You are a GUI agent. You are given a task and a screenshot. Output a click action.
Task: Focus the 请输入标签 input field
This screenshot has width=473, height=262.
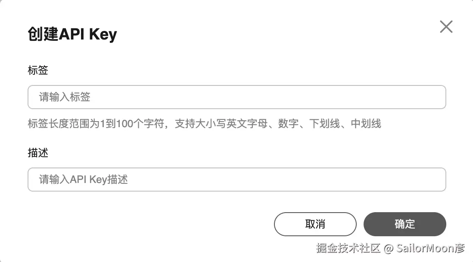pyautogui.click(x=236, y=97)
